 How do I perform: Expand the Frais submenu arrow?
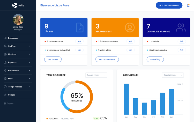[x=29, y=79]
